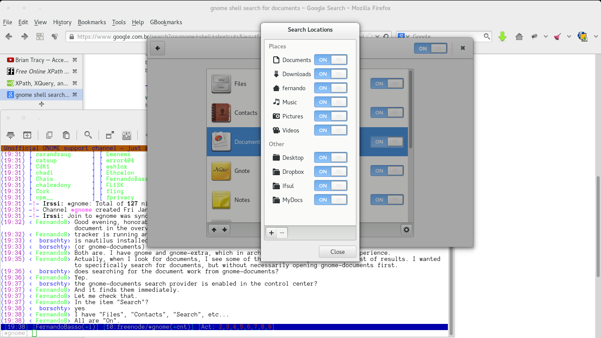The height and width of the screenshot is (338, 601).
Task: Disable MyDocs search location
Action: point(330,200)
